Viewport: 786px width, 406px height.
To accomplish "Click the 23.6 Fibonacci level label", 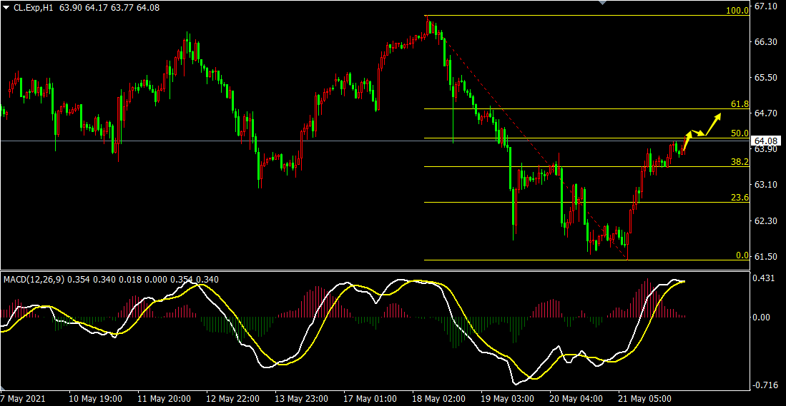I will pos(740,198).
